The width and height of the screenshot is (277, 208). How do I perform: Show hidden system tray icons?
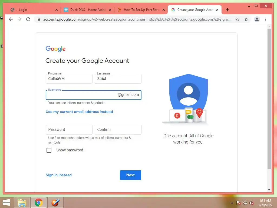point(232,203)
